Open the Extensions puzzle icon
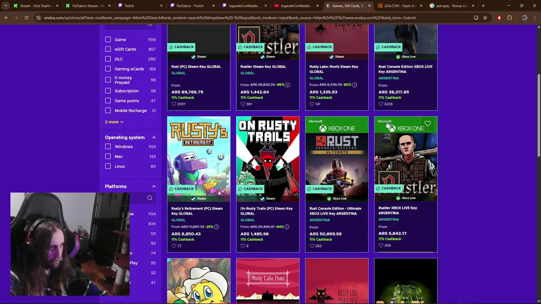Image resolution: width=541 pixels, height=304 pixels. click(x=509, y=18)
